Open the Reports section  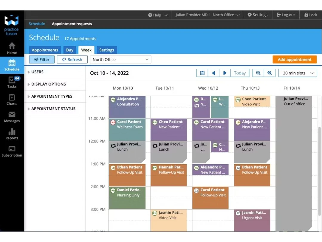coord(12,134)
